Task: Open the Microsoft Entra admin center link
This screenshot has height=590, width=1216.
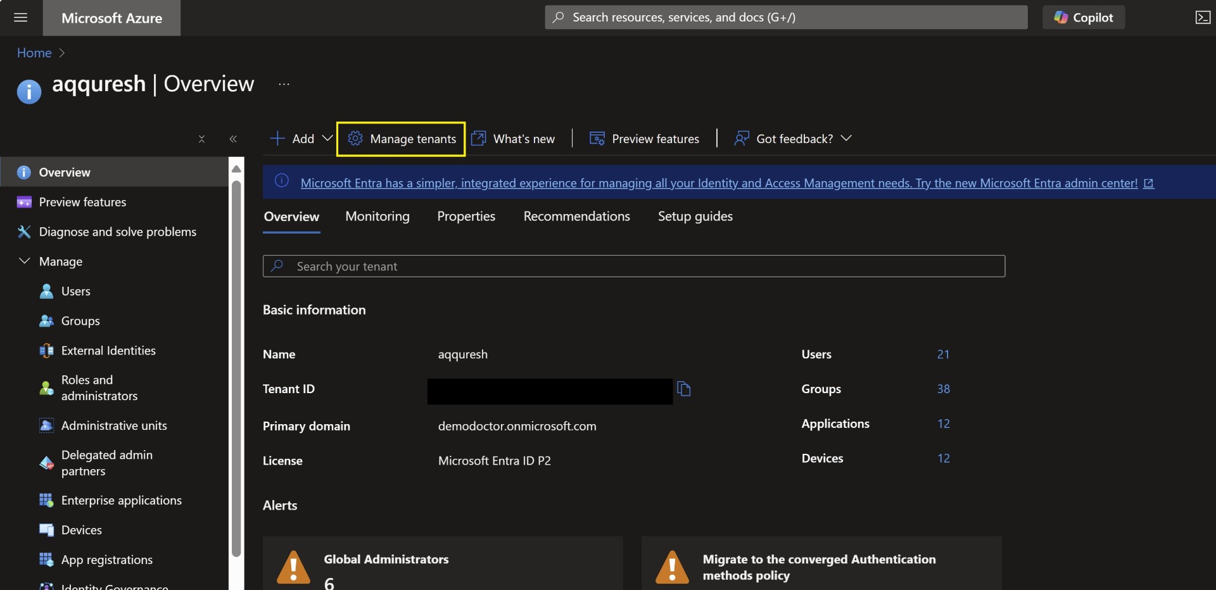Action: 719,183
